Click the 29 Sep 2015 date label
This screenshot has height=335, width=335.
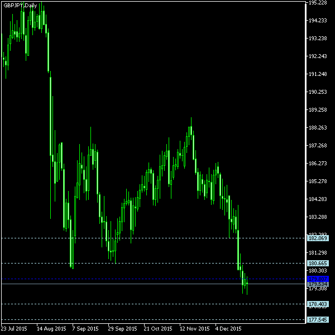click(x=123, y=329)
